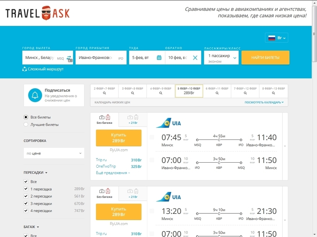
Task: Open Trip.ru offer for first ticket
Action: [x=119, y=160]
